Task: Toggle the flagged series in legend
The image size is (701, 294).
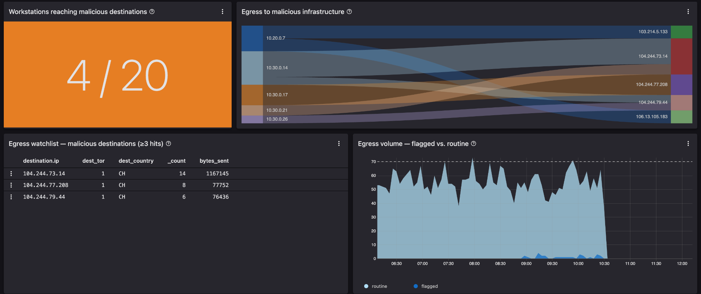Action: (425, 286)
